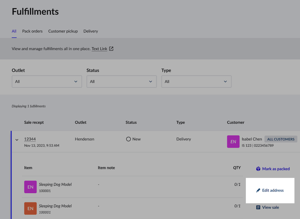
Task: Select the All tab
Action: 14,31
